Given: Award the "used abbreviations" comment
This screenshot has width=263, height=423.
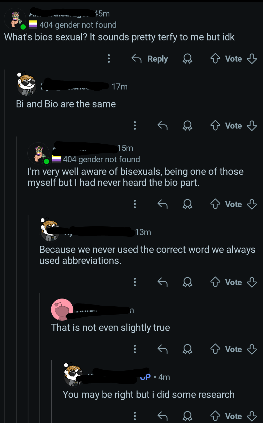Looking at the screenshot, I should 188,282.
